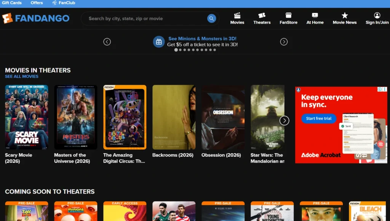Viewport: 390px width, 221px height.
Task: Click the Toy Story 5 pre-sale poster
Action: pyautogui.click(x=27, y=211)
